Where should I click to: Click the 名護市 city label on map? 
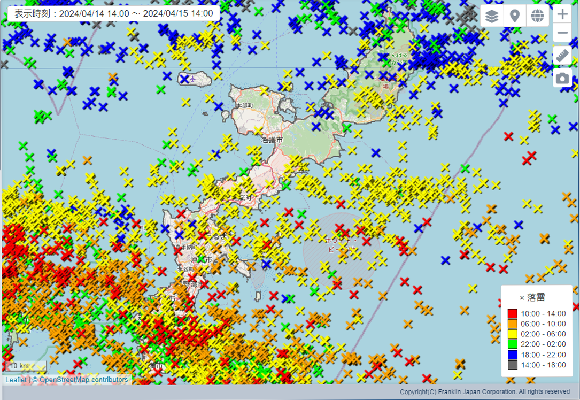coord(272,140)
